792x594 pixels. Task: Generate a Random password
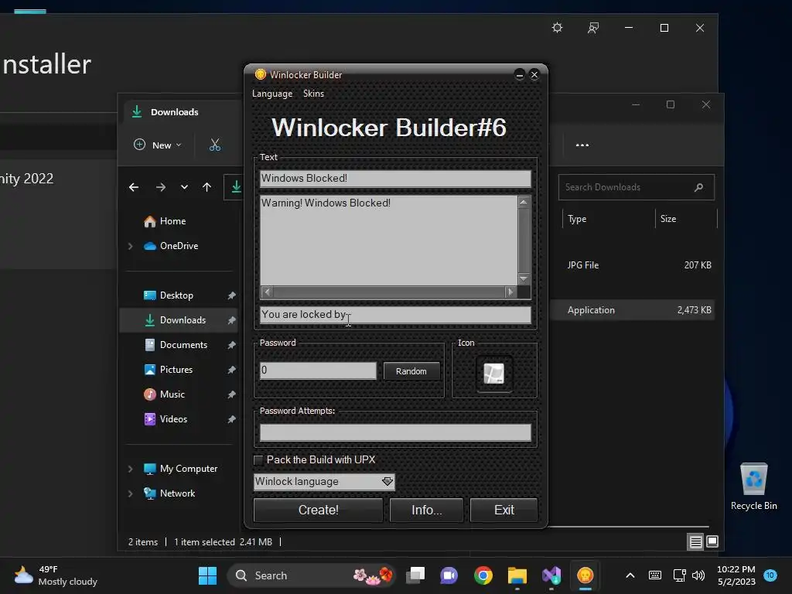(411, 370)
